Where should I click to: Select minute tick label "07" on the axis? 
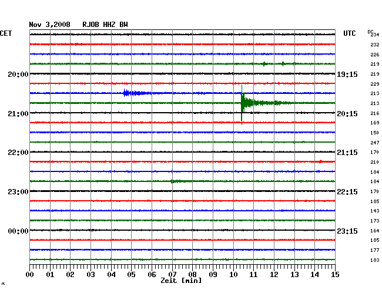(x=172, y=274)
